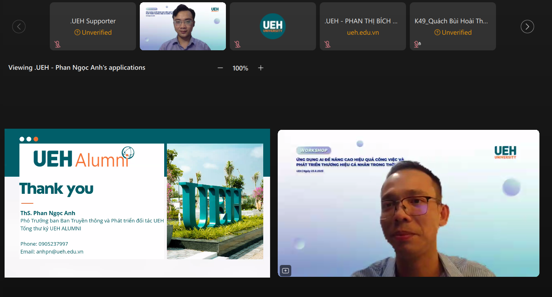Click muted mic icon on UEH University logo tile

(x=237, y=45)
